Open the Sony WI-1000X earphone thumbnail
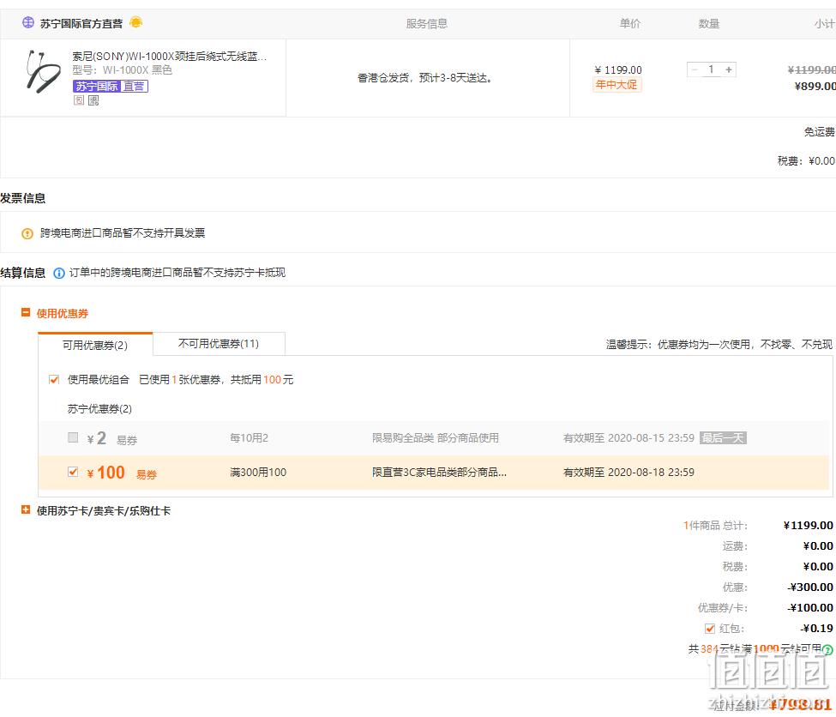Image resolution: width=836 pixels, height=717 pixels. coord(43,71)
